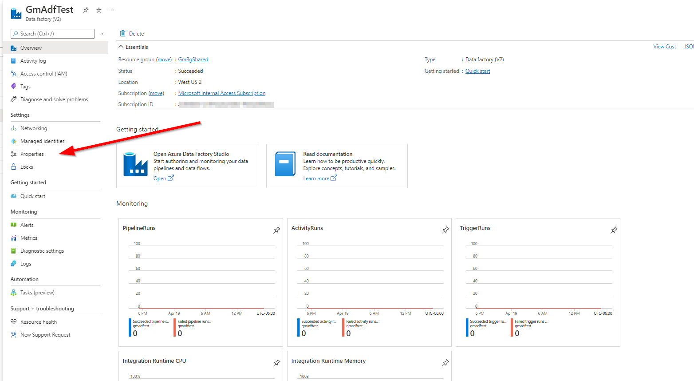Open the Overview menu item
694x381 pixels.
(x=55, y=48)
